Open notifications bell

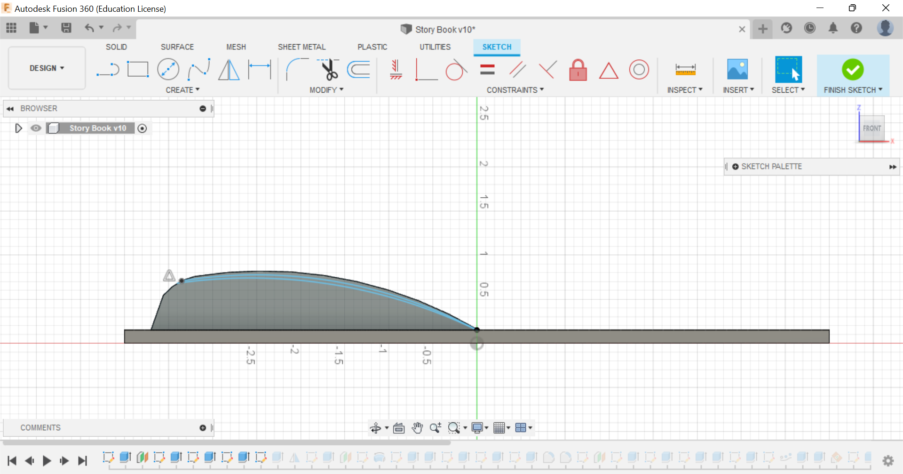point(833,28)
